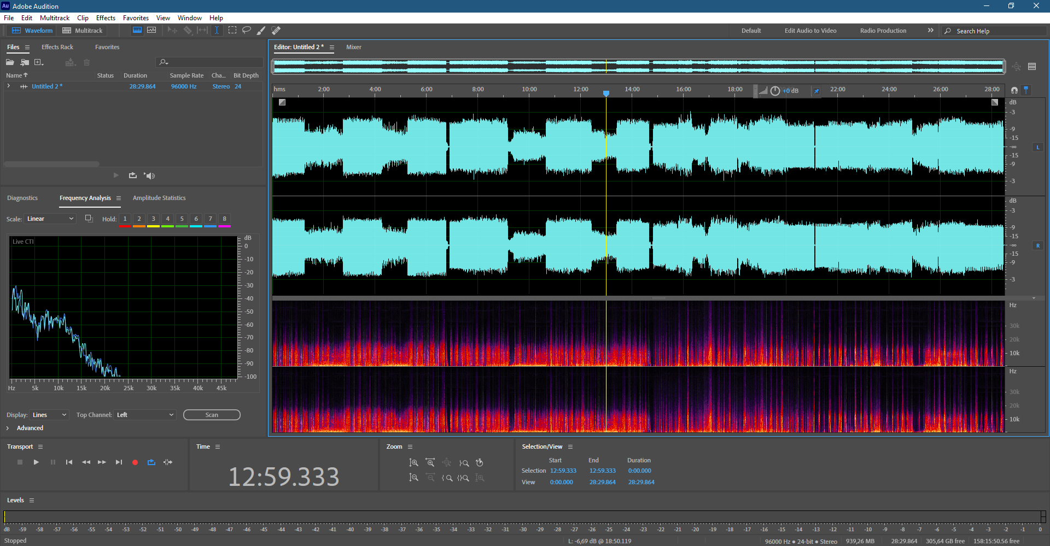Expand the Advanced section
This screenshot has height=546, width=1050.
(x=8, y=428)
